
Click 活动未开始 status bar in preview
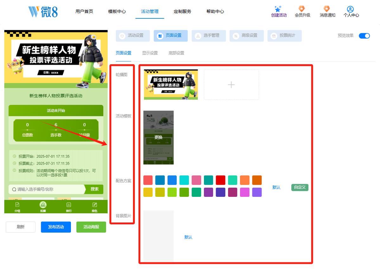click(56, 110)
